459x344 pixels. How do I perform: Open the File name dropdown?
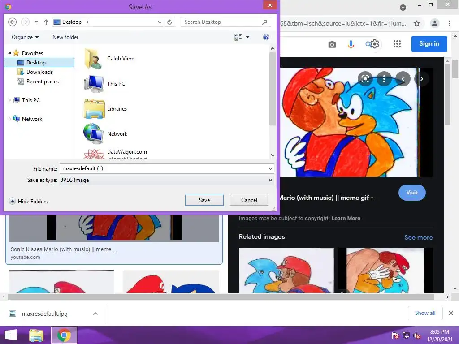tap(270, 168)
